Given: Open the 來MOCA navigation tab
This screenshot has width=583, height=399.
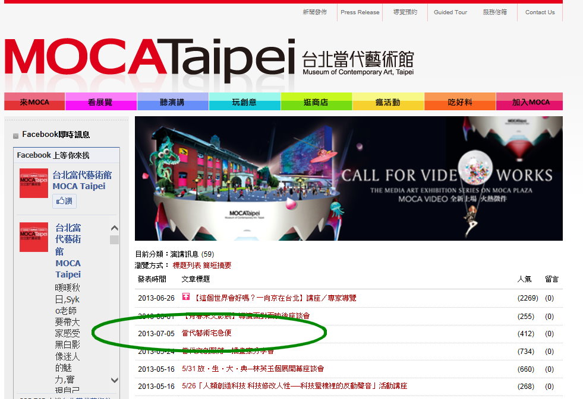Looking at the screenshot, I should tap(34, 101).
